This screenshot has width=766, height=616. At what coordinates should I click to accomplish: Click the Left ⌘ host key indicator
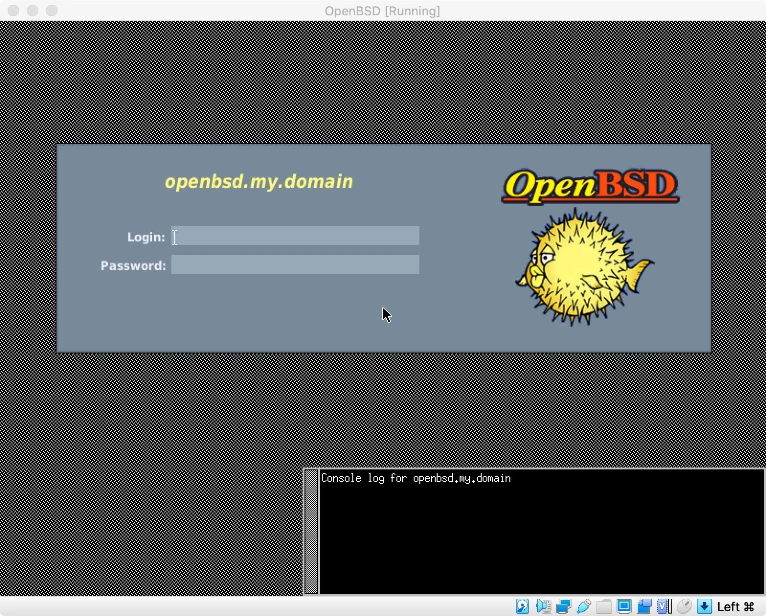point(736,607)
